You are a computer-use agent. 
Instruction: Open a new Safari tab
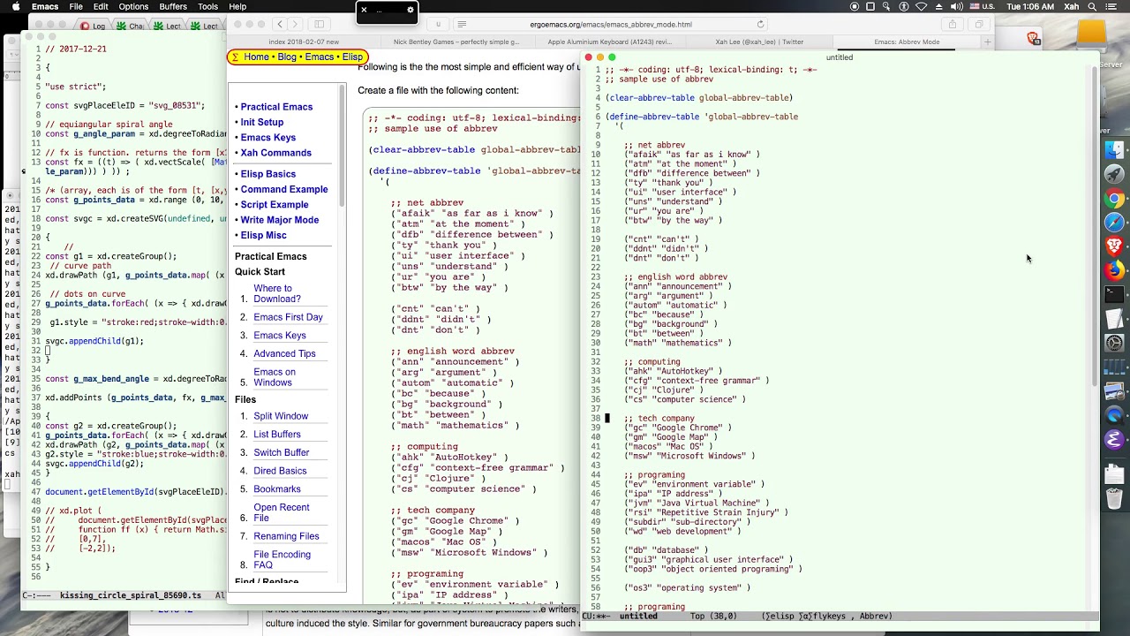(x=987, y=42)
